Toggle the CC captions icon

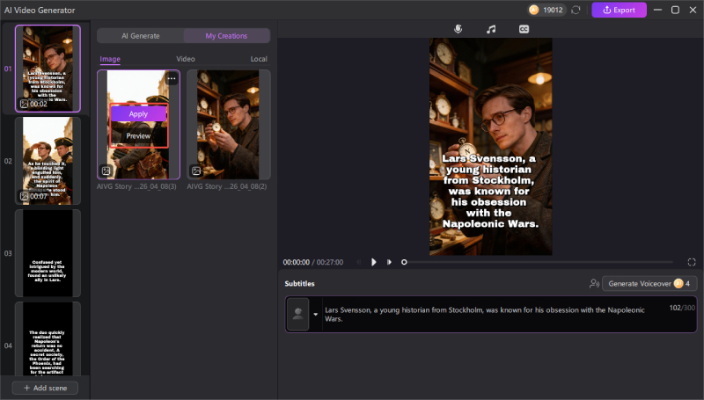pyautogui.click(x=524, y=29)
